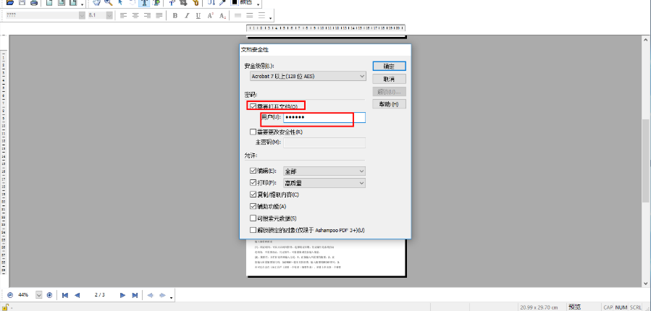Click the 帮助(H) button
The image size is (651, 311).
389,104
